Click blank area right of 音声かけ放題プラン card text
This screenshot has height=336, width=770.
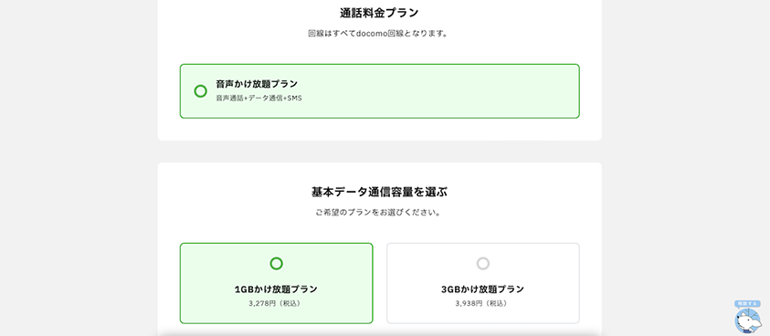point(442,91)
